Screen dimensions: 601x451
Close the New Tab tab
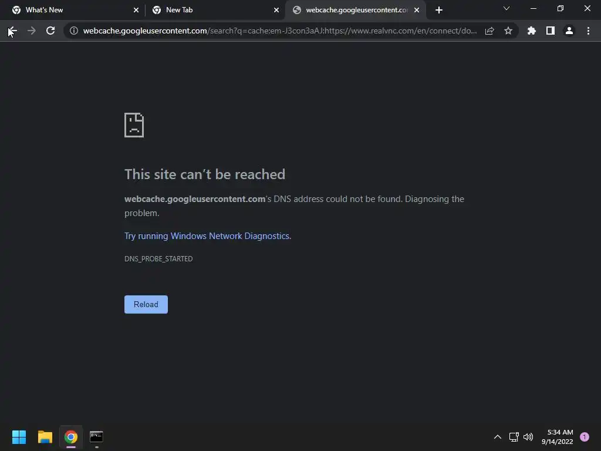point(276,10)
